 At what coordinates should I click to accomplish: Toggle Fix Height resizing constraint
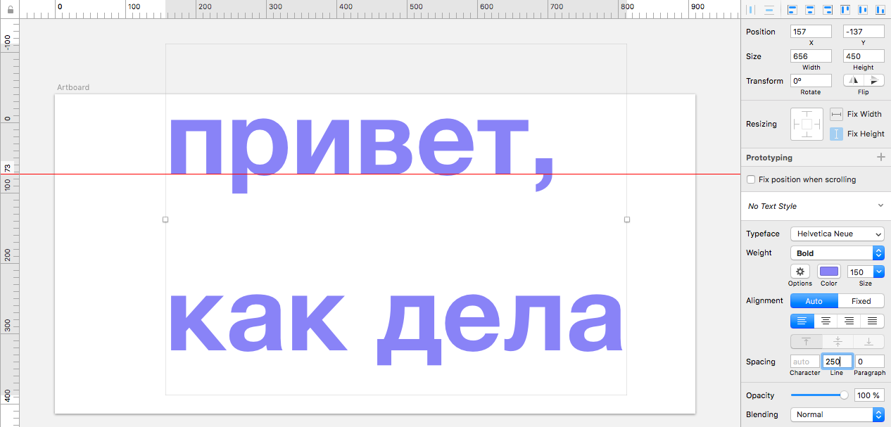(836, 134)
